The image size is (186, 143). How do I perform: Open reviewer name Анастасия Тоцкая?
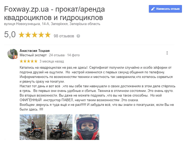pos(34,51)
